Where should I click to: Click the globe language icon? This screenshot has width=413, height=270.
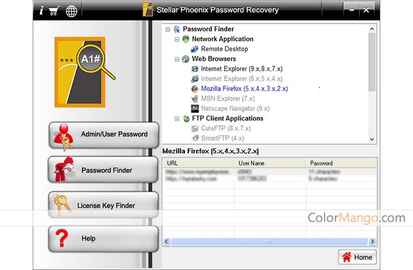click(72, 10)
